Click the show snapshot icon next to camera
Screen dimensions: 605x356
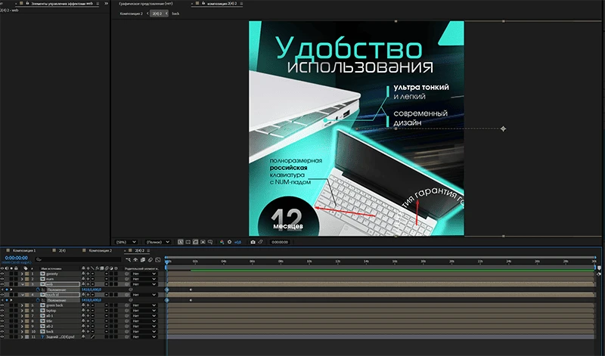pyautogui.click(x=260, y=242)
